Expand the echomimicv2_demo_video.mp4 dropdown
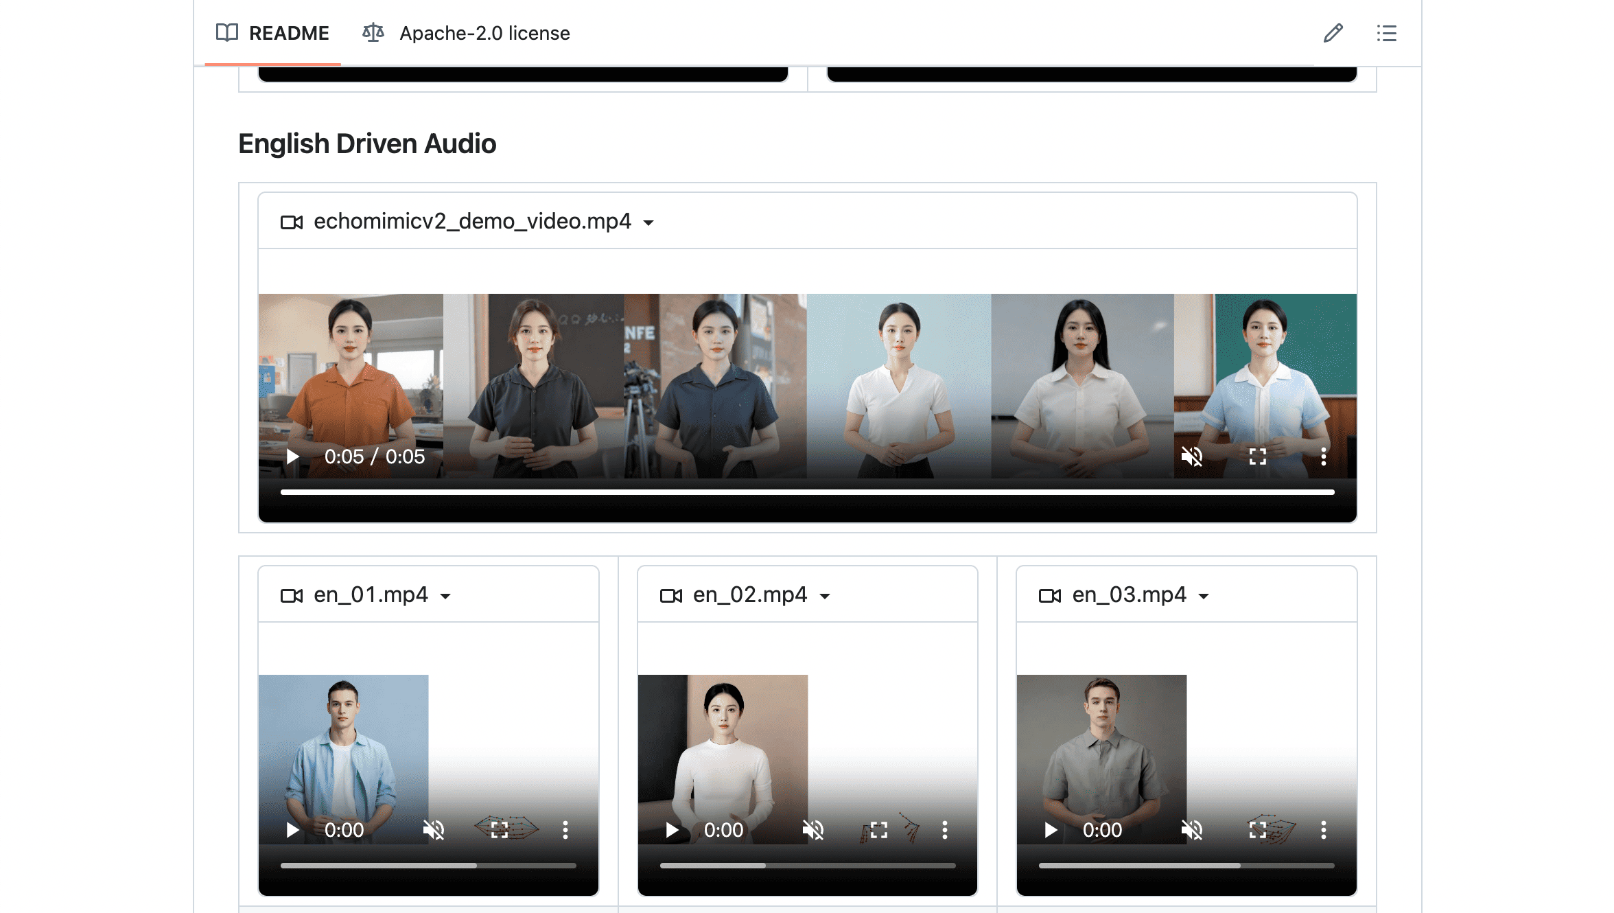Screen dimensions: 1614x913 pos(648,222)
